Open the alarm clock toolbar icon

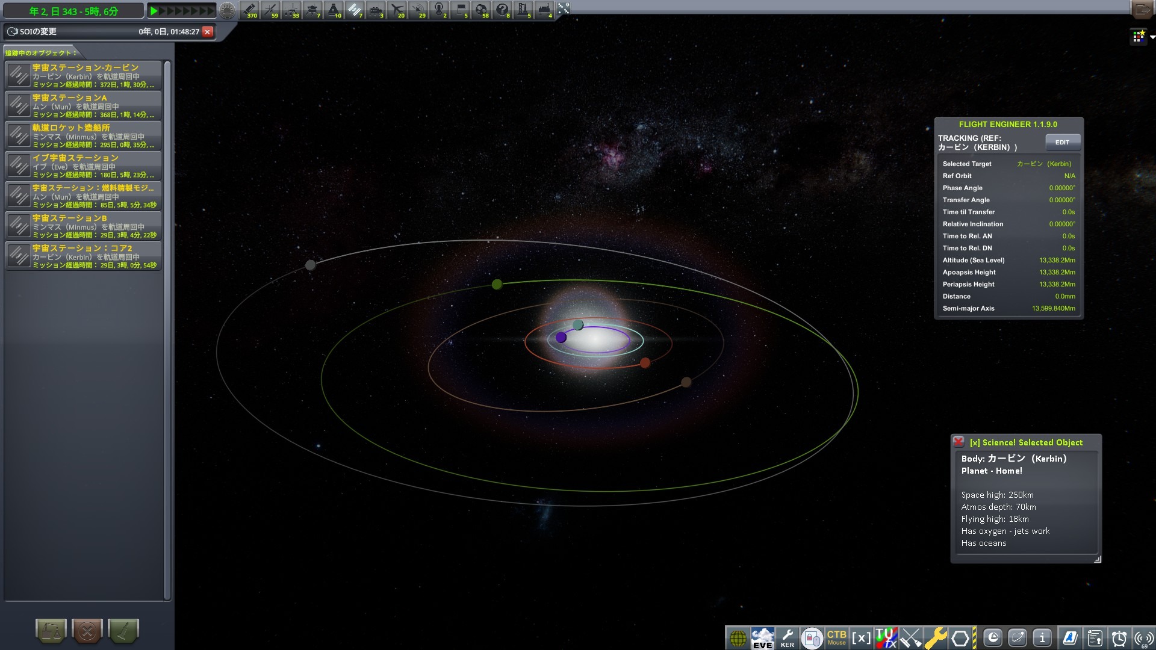click(x=1119, y=638)
